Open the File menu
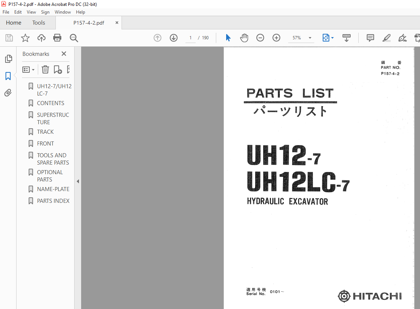This screenshot has width=420, height=309. 6,12
